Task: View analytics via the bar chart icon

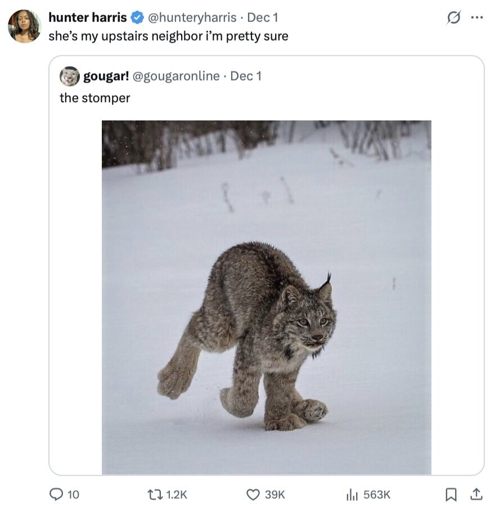Action: pos(352,494)
